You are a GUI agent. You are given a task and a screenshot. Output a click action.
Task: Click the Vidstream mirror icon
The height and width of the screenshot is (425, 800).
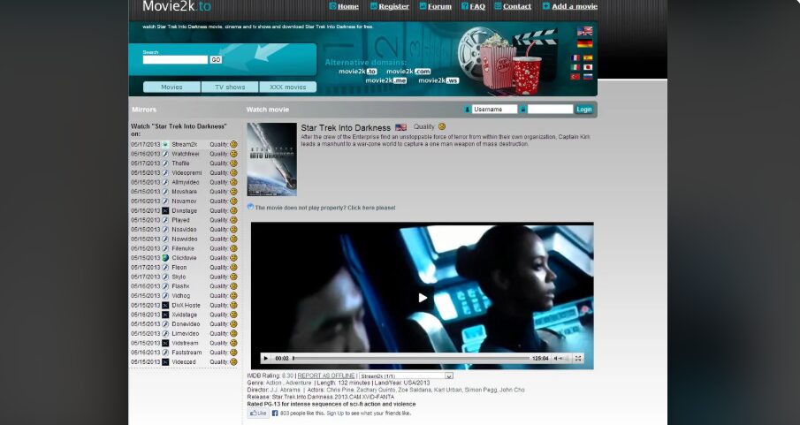coord(165,344)
